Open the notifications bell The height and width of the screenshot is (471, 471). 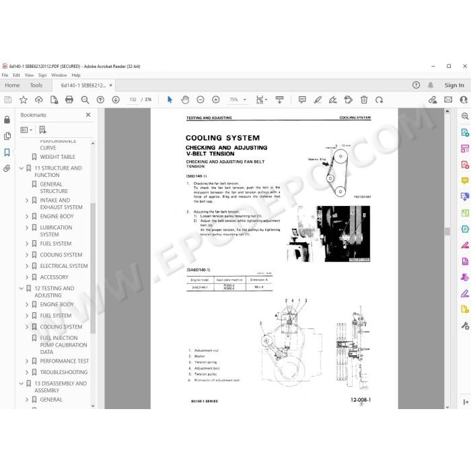pyautogui.click(x=431, y=85)
